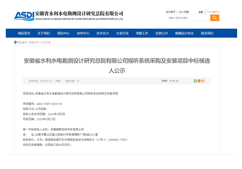The height and width of the screenshot is (169, 242).
Task: Open 信息公开 navigation menu item
Action: (161, 33)
